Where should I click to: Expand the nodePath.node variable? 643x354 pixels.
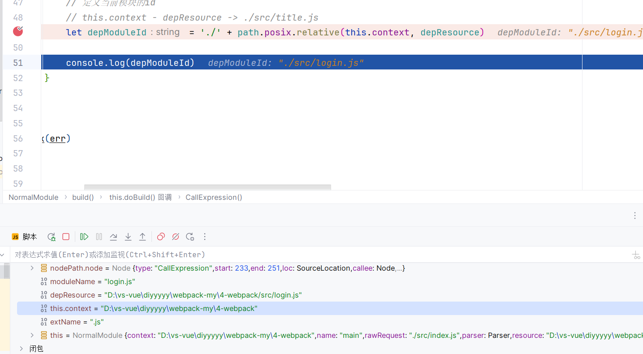coord(32,268)
